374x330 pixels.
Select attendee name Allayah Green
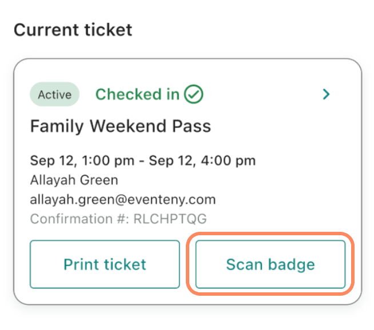click(74, 180)
